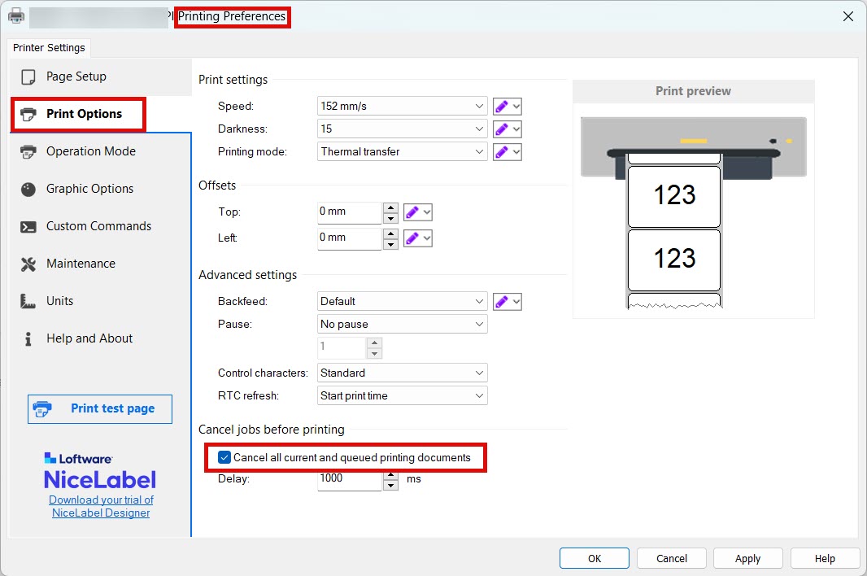
Task: Click the Custom Commands terminal icon
Action: (x=28, y=227)
